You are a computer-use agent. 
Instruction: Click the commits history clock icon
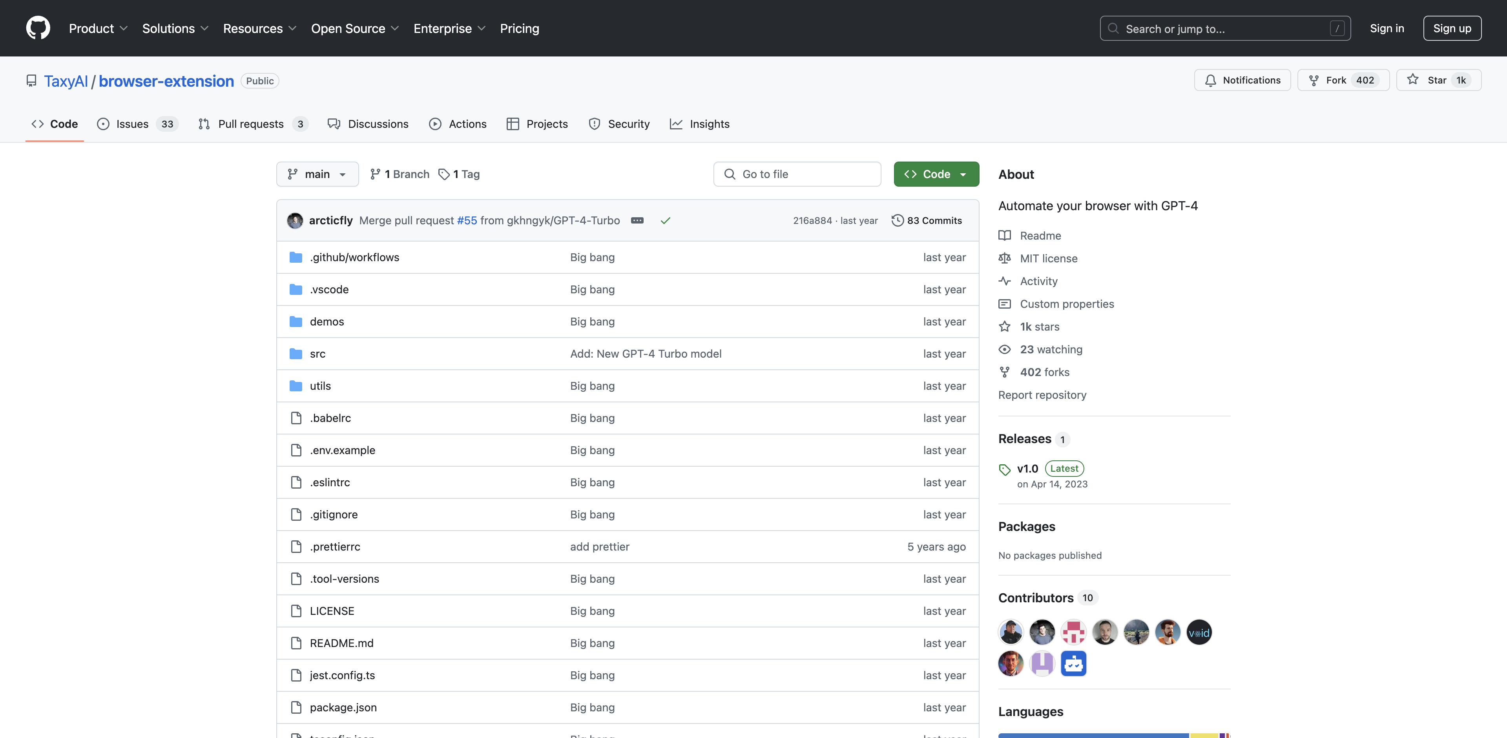tap(897, 220)
